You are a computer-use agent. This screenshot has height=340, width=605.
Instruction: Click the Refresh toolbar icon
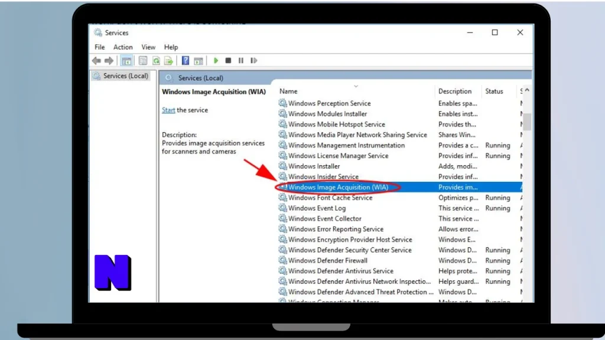click(x=156, y=61)
